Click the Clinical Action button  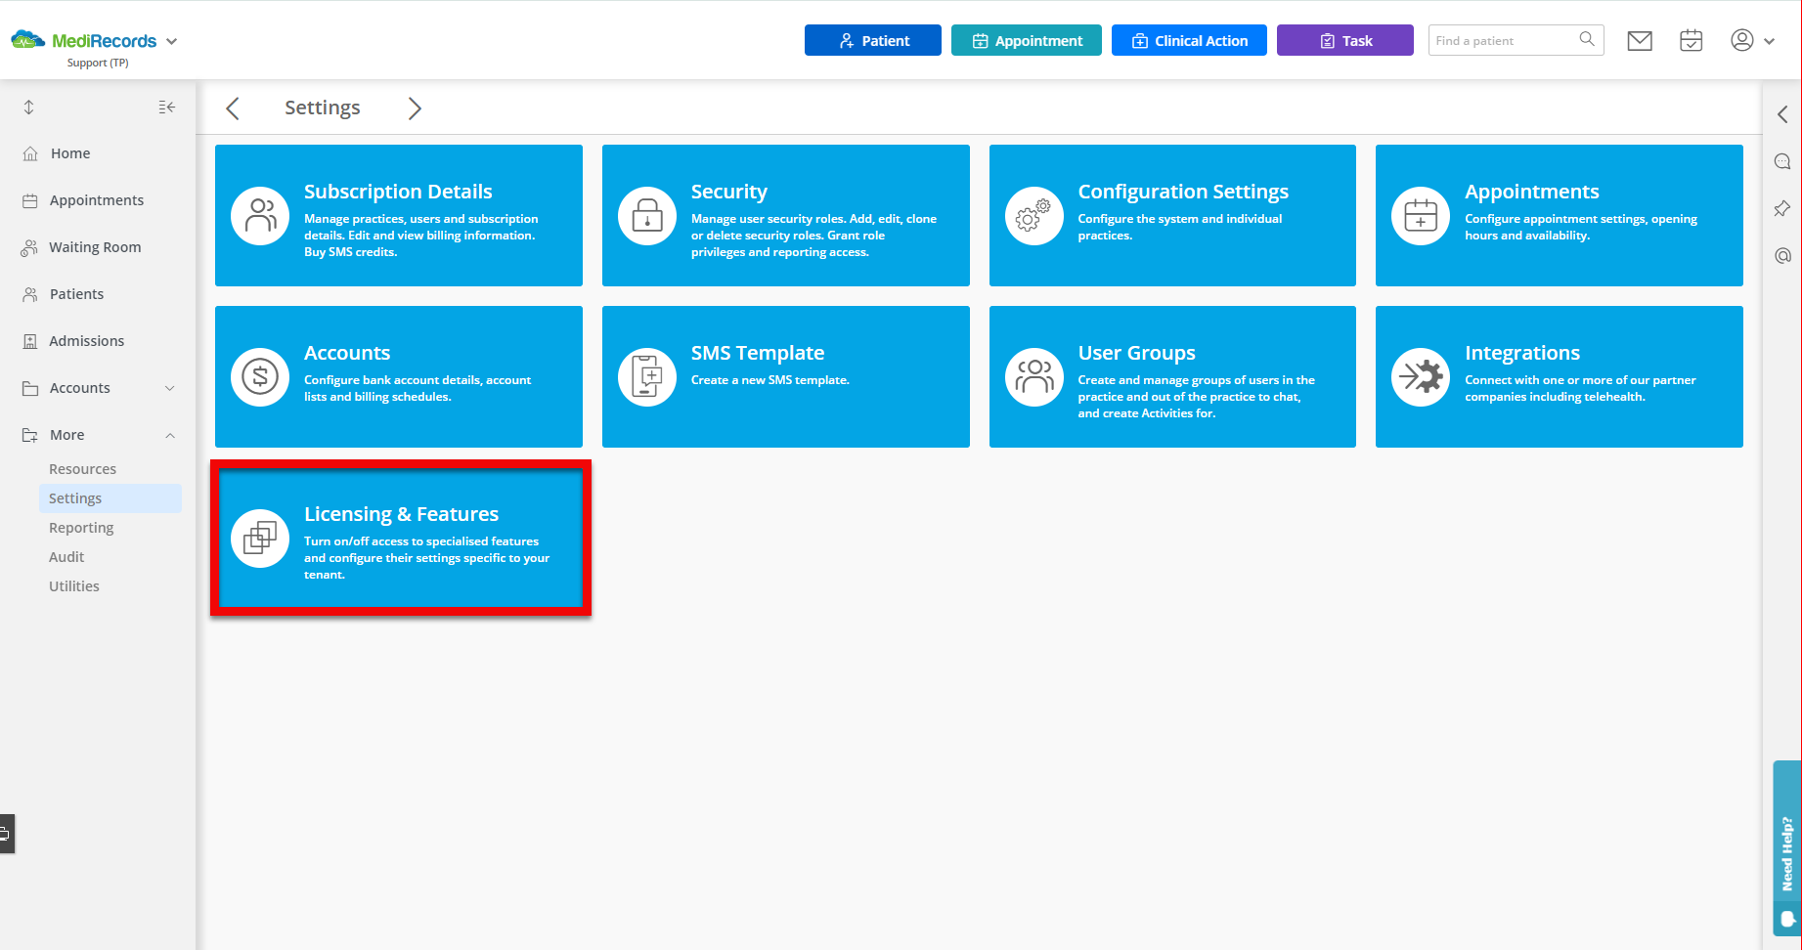[1189, 41]
